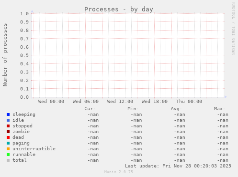Click the 'idle' legend label
Viewport: 238px width, 177px height.
click(18, 120)
